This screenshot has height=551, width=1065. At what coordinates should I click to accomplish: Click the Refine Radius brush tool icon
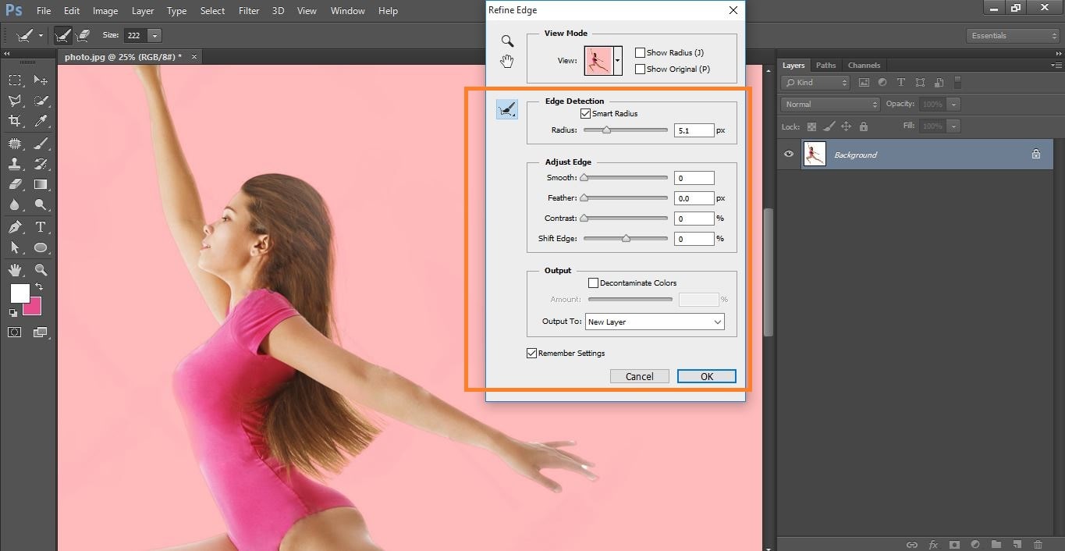(x=507, y=110)
